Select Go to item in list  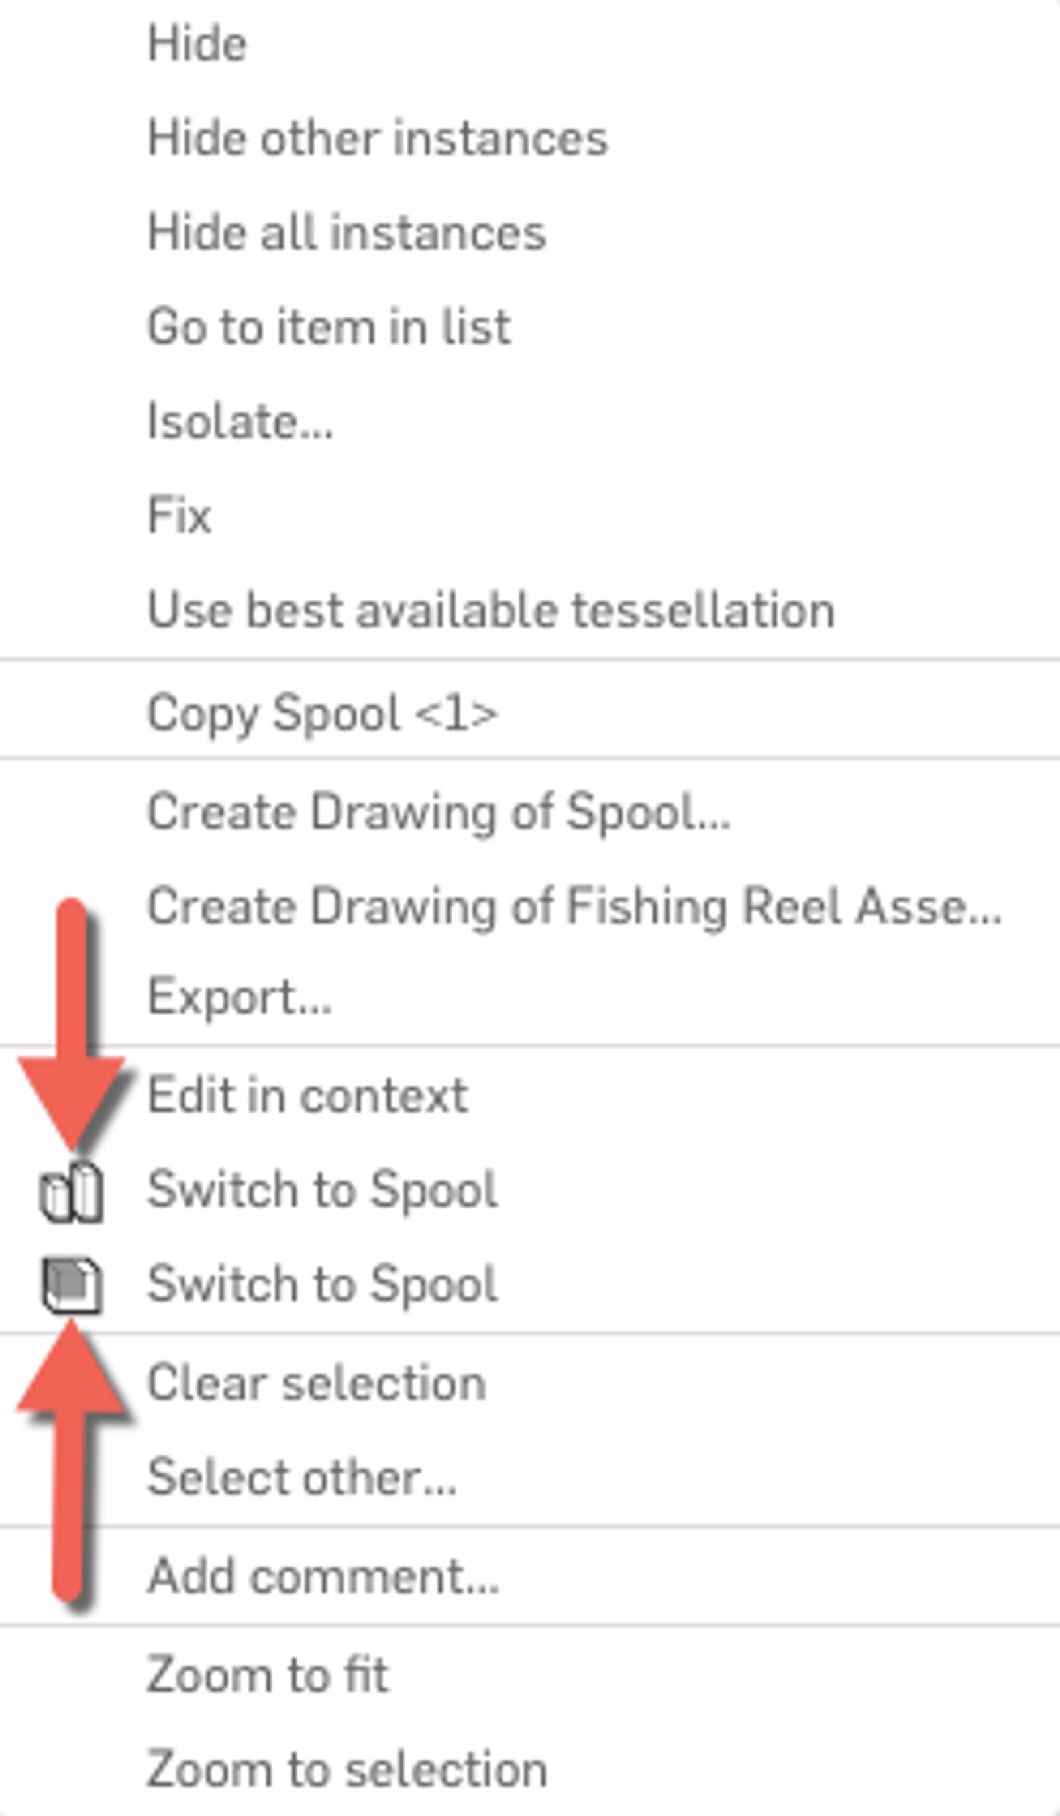[329, 327]
